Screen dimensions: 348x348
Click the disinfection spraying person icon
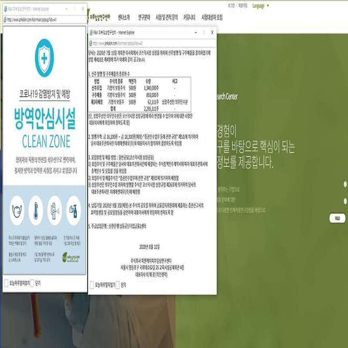pyautogui.click(x=54, y=211)
